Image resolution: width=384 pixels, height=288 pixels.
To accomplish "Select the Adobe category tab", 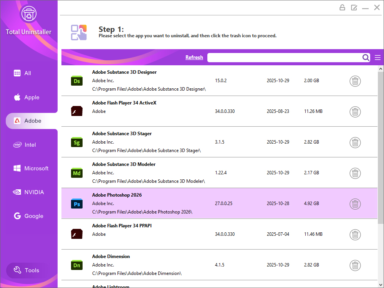I will point(31,121).
